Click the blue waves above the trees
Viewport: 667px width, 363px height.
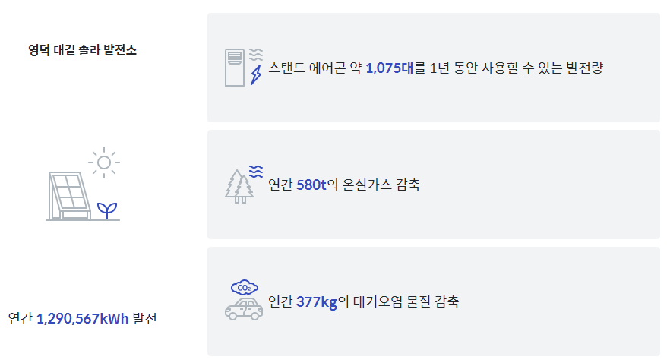click(x=256, y=172)
